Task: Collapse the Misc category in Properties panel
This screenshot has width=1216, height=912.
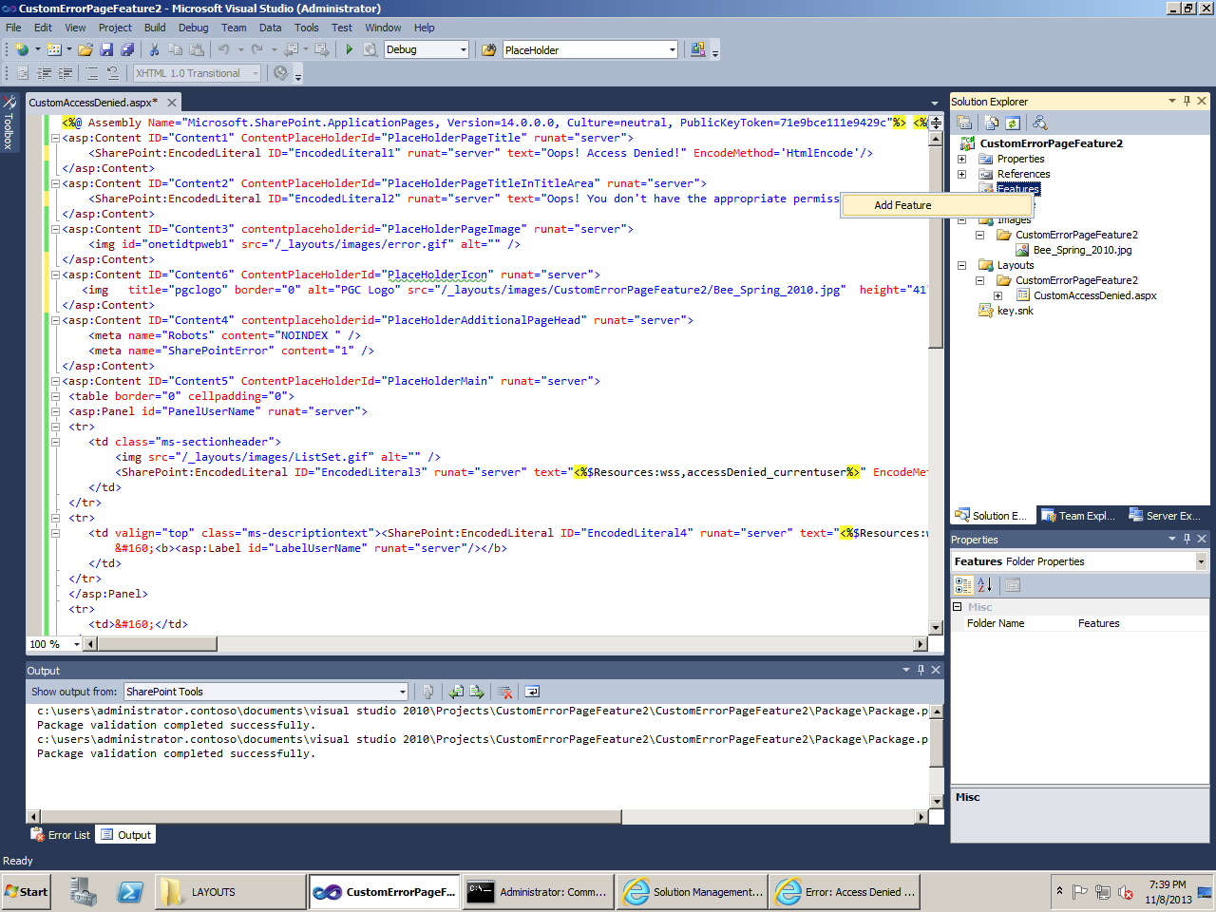Action: pos(958,606)
